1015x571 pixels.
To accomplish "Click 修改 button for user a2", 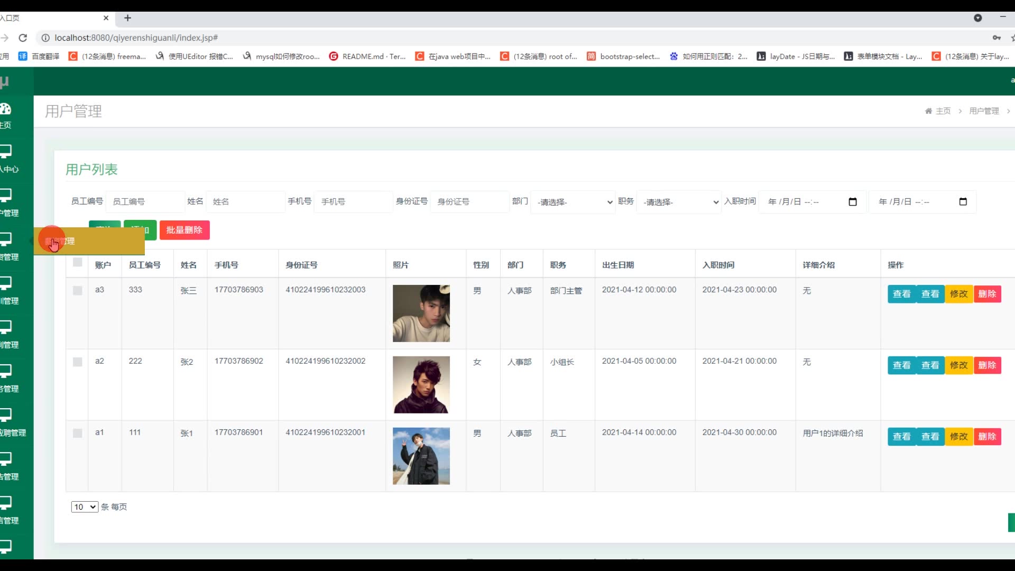I will coord(958,365).
